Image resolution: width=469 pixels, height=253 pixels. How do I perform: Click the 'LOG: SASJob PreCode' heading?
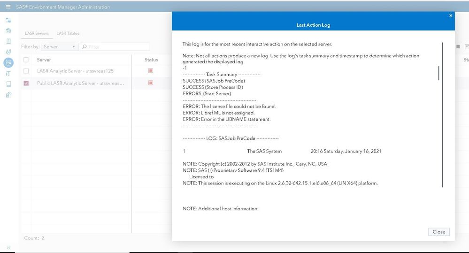pos(231,138)
